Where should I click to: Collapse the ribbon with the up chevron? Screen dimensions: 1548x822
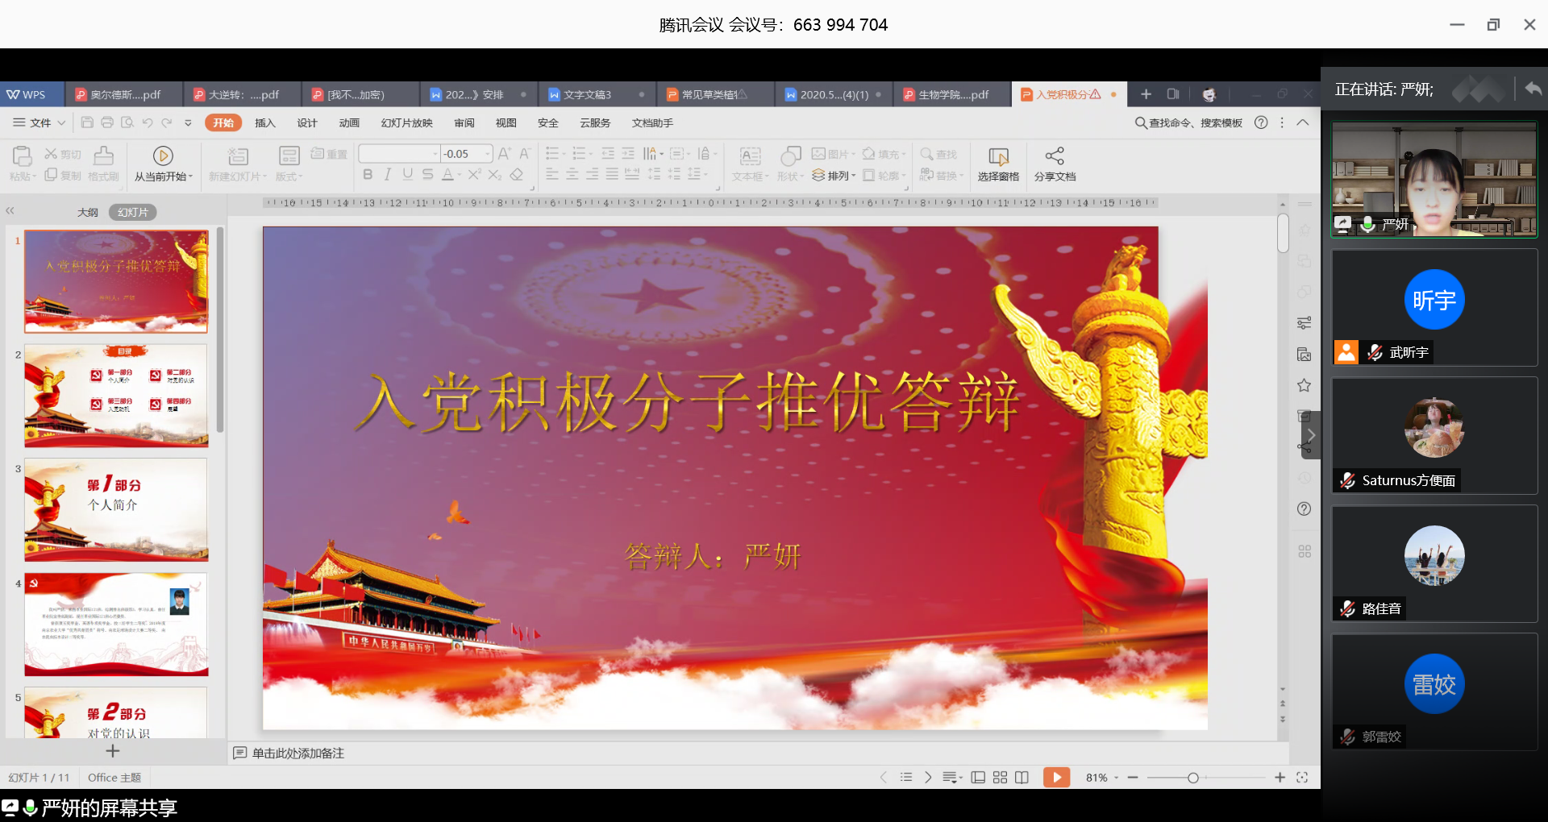click(x=1303, y=122)
